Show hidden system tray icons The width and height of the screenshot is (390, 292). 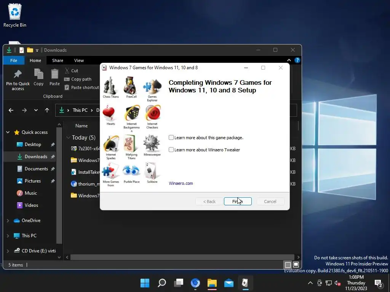310,283
